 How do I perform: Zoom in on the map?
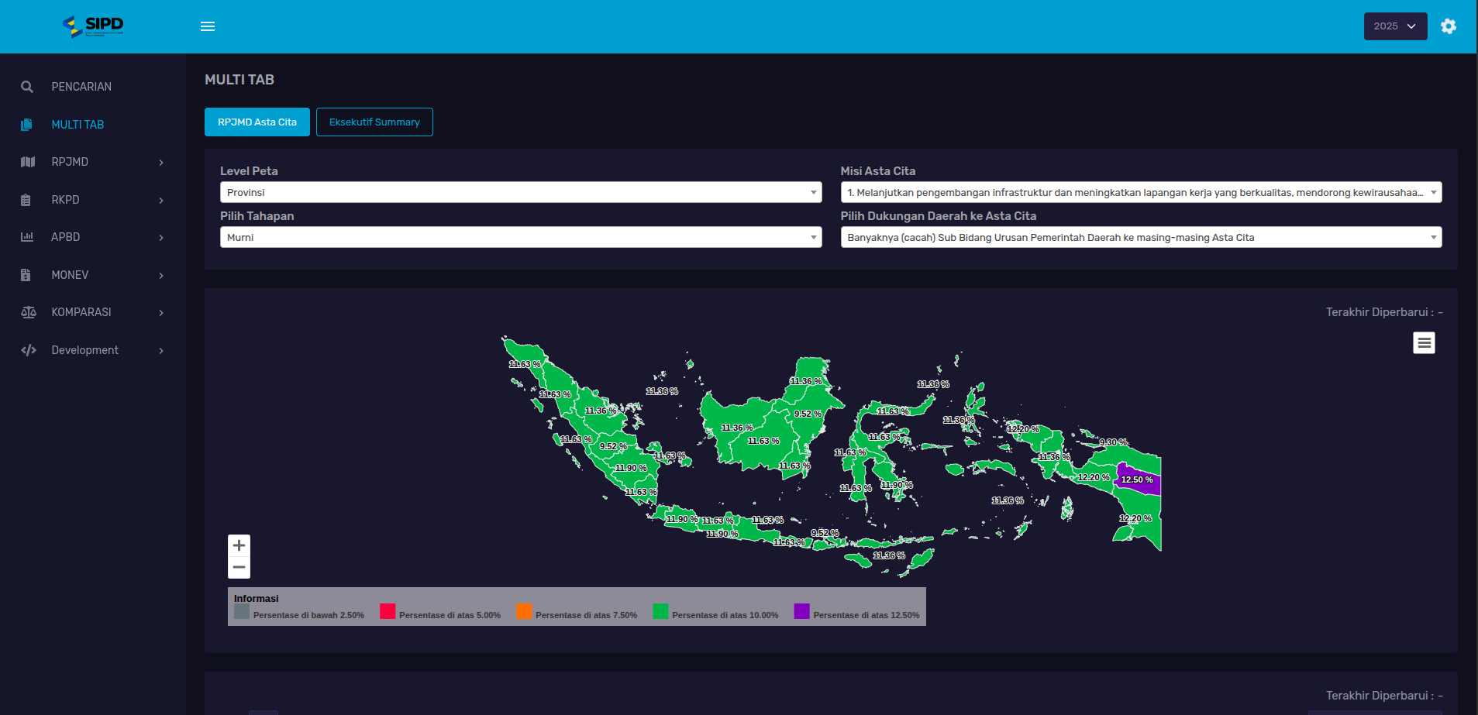click(239, 545)
